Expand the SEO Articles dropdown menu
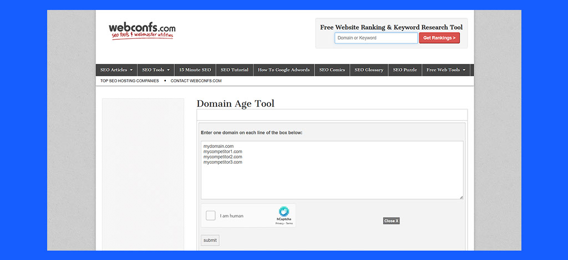568x260 pixels. pos(116,70)
